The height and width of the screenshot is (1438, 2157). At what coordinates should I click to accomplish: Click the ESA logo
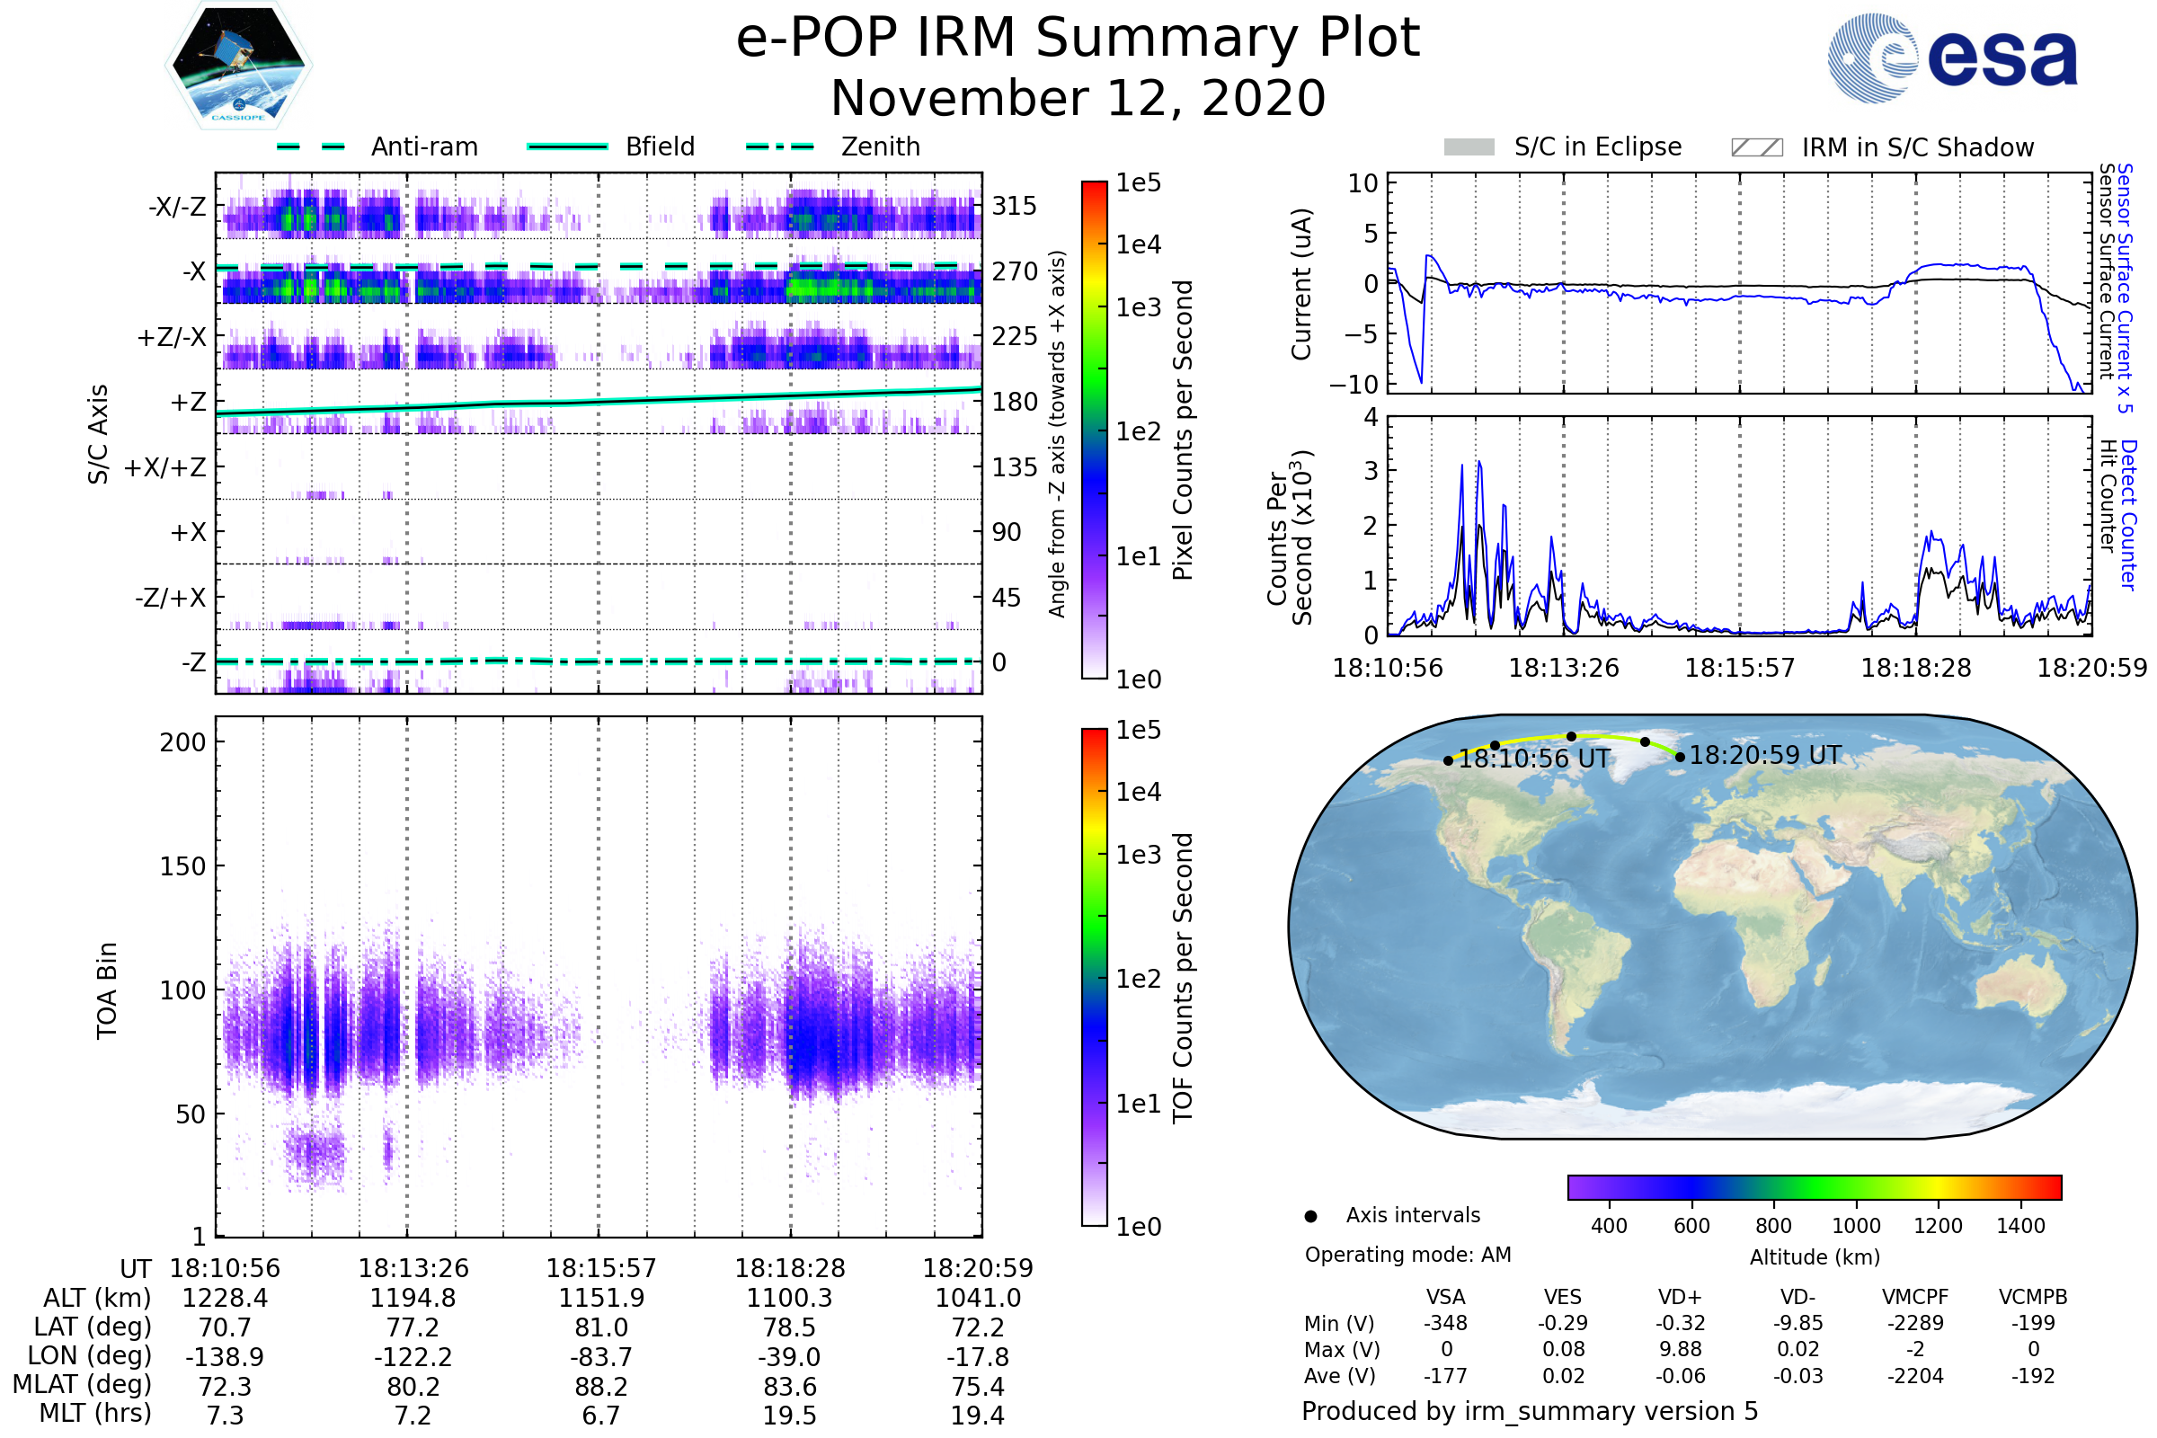coord(1953,58)
